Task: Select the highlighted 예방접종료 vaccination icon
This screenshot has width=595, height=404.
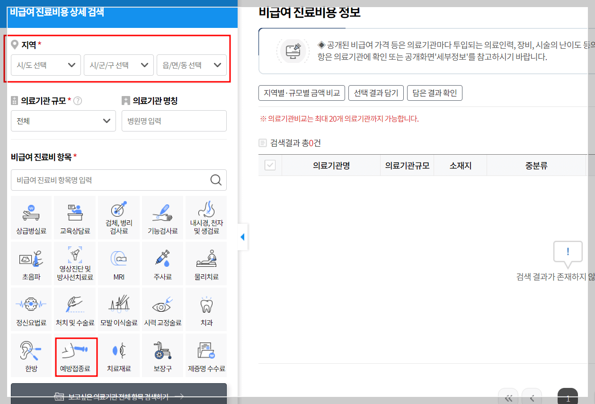Action: tap(75, 355)
